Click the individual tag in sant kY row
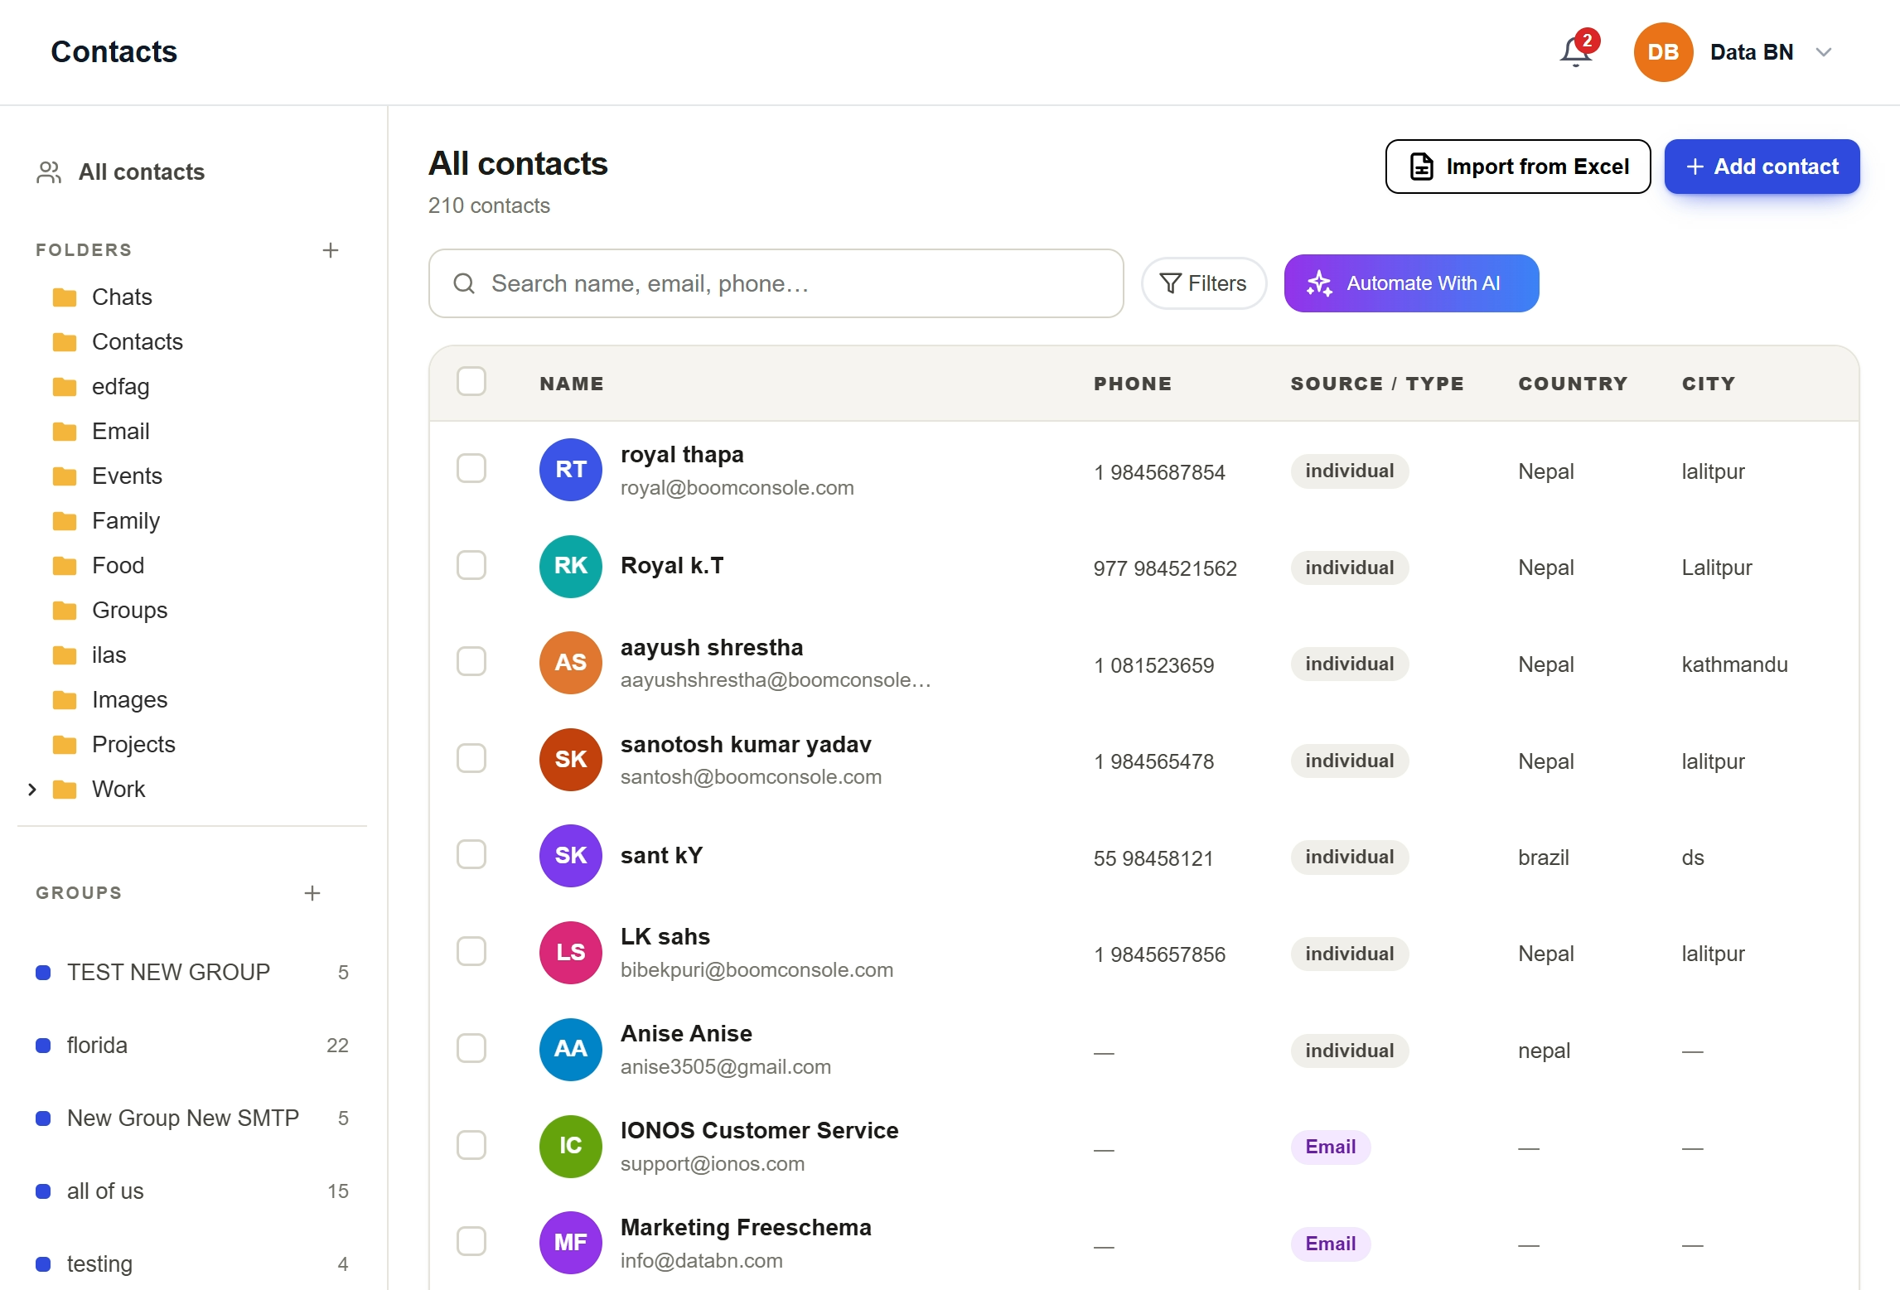This screenshot has width=1900, height=1290. pos(1350,857)
